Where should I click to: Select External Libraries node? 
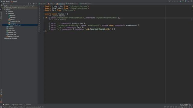[x=11, y=38]
